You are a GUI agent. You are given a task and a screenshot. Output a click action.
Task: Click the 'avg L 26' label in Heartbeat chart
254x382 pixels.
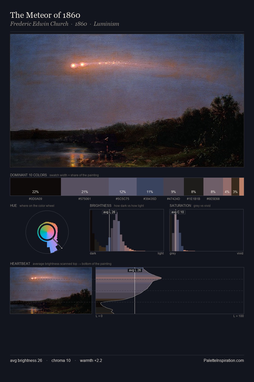coord(135,270)
